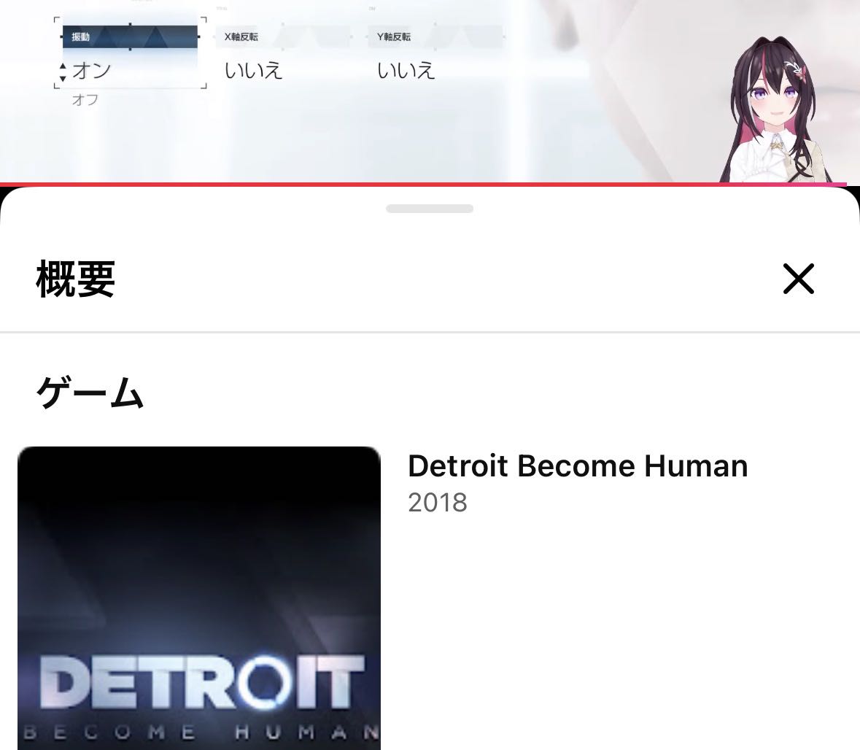Toggle the いいえ value under Y軸反転
The image size is (860, 750).
pos(406,71)
